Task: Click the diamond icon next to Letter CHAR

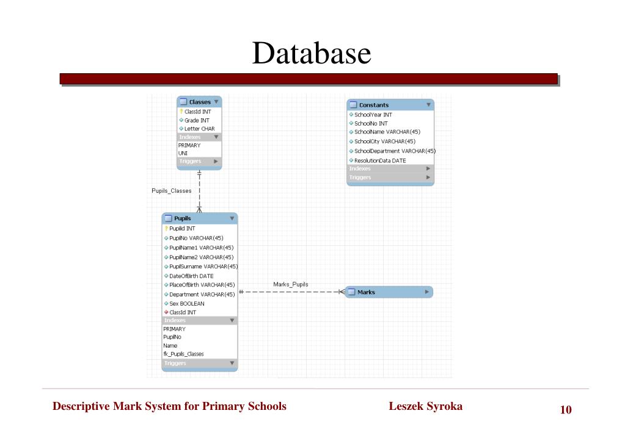Action: tap(181, 129)
